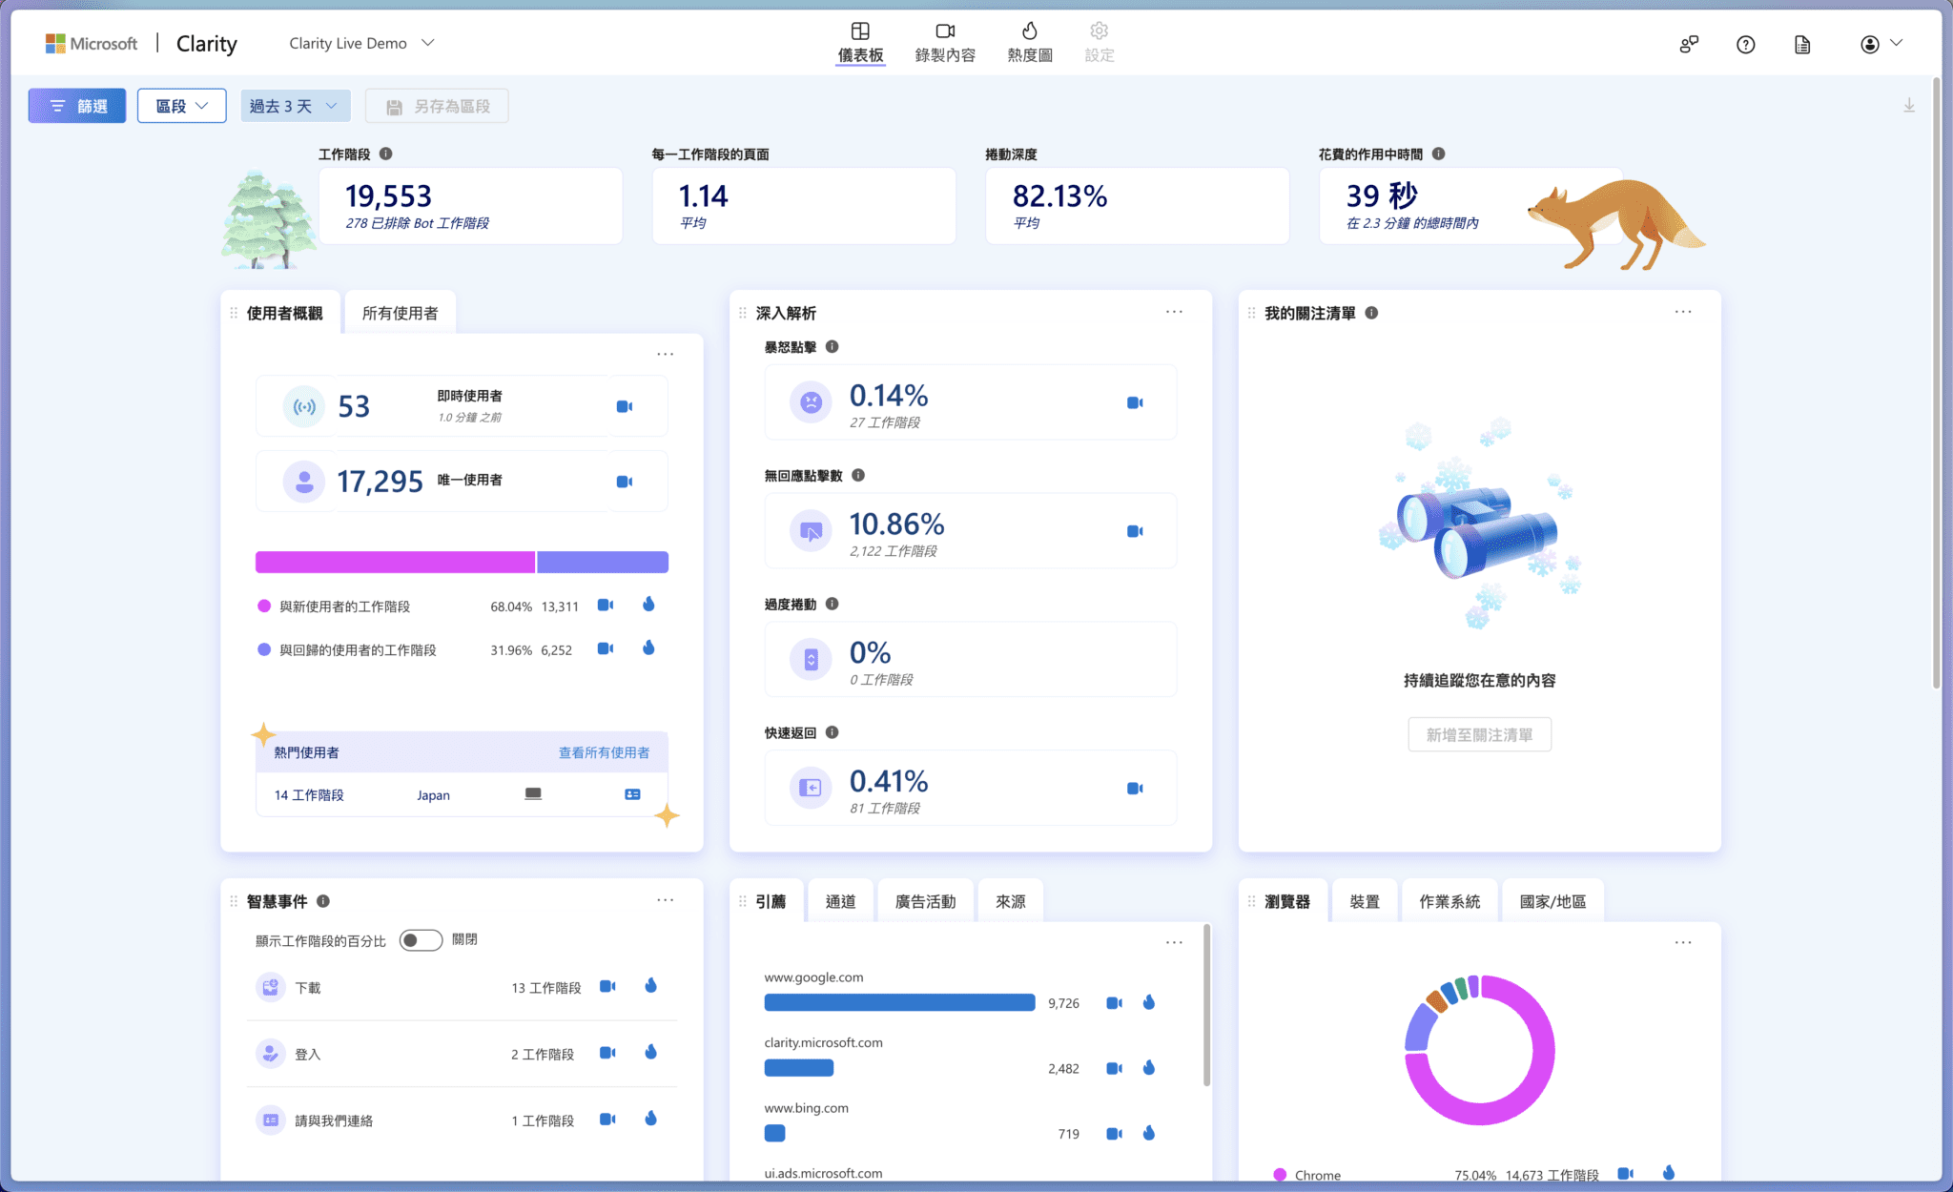1953x1192 pixels.
Task: Open the 熱度圖 heatmaps page
Action: 1028,42
